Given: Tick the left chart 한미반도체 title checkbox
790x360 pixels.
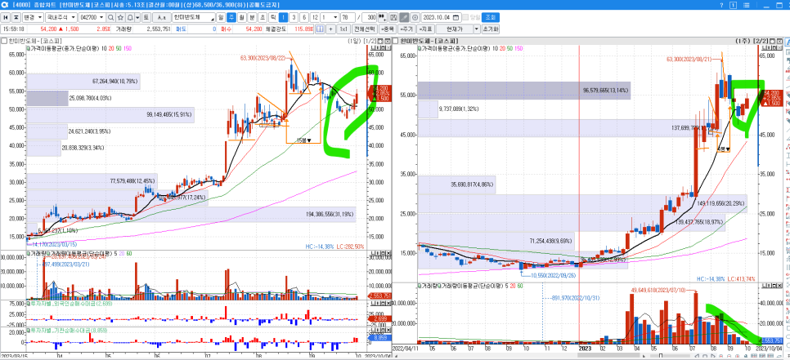Looking at the screenshot, I should point(4,40).
